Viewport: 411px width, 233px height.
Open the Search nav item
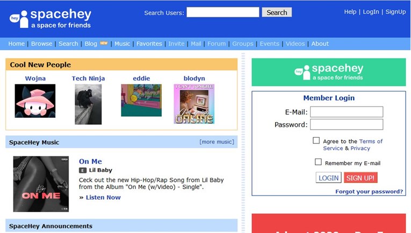point(68,43)
